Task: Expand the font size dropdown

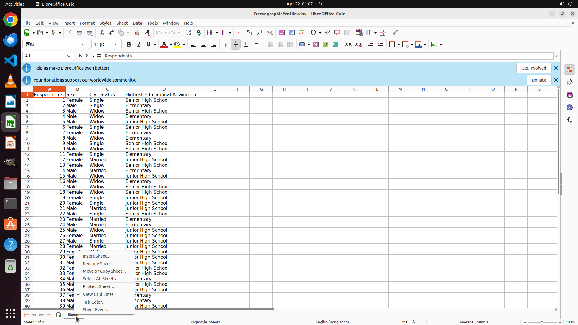Action: [x=116, y=45]
